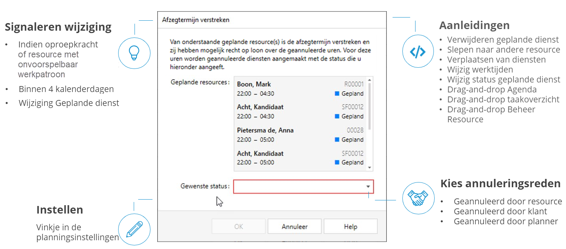Click the Kies annuleringsreden heading
566x249 pixels.
click(x=500, y=184)
